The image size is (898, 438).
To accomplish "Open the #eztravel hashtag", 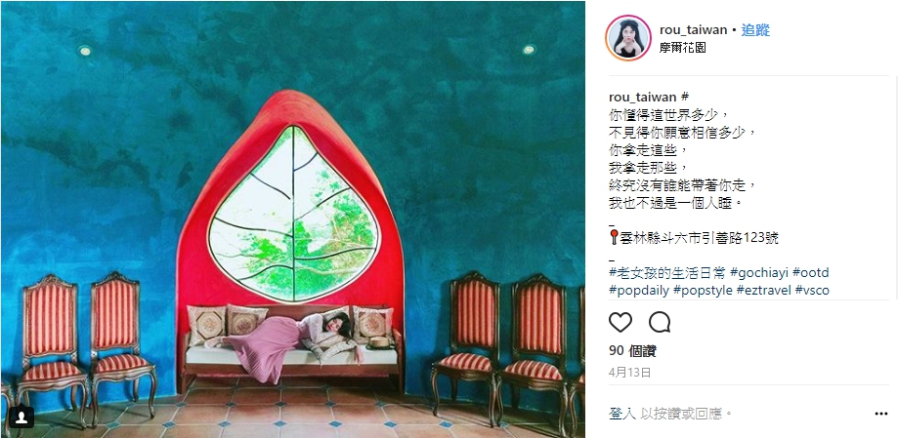I will pyautogui.click(x=764, y=291).
